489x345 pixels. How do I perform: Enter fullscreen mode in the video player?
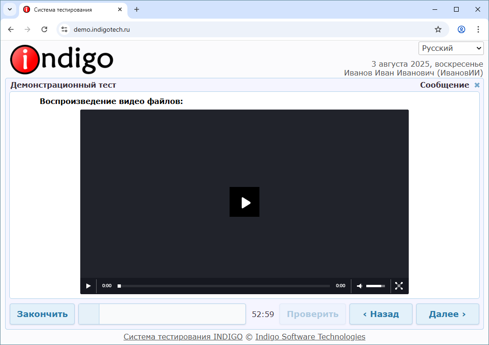[x=399, y=286]
